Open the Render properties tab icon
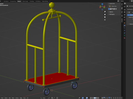 (x=124, y=10)
